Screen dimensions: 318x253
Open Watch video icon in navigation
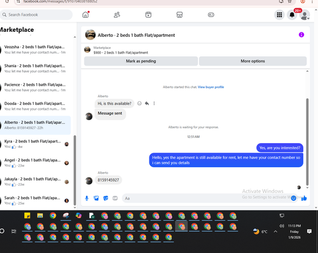tap(148, 15)
